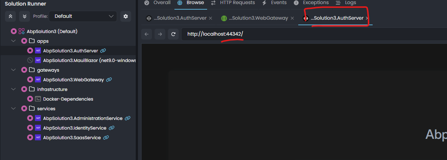Viewport: 447px width, 160px height.
Task: Click the run status icon of AdministrationService
Action: point(30,118)
